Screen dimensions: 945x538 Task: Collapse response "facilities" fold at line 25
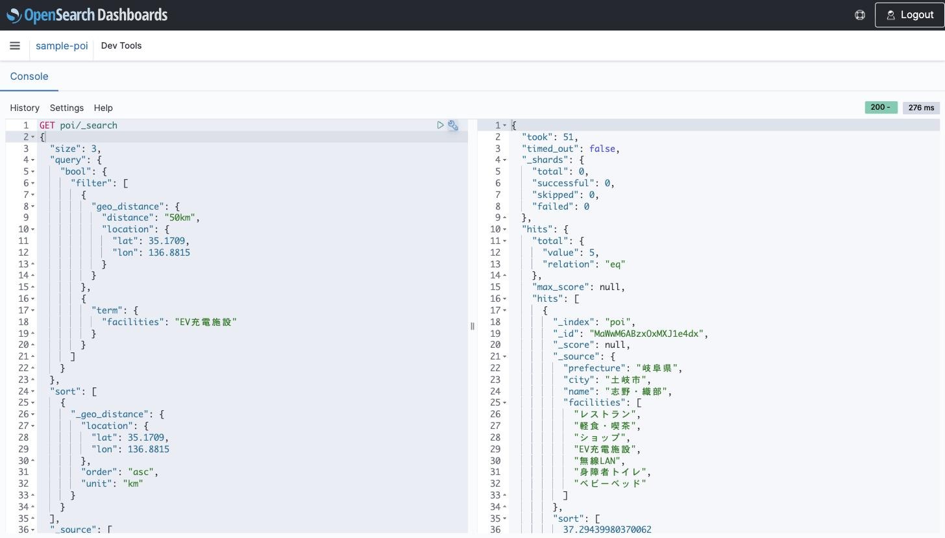click(x=505, y=402)
